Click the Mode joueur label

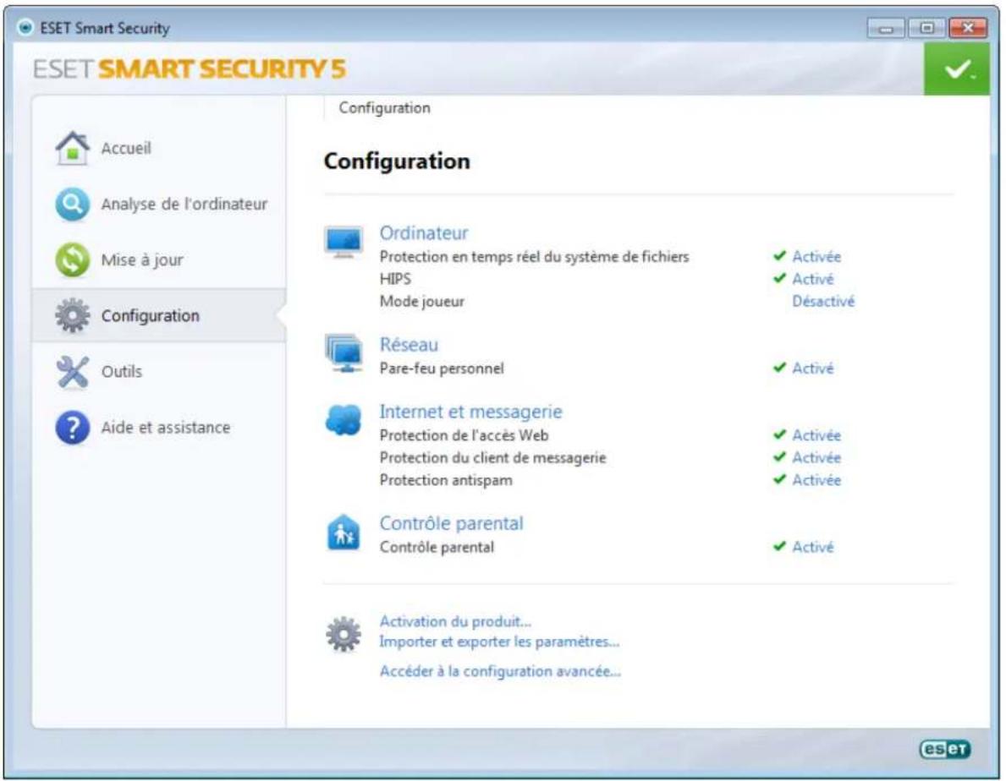pos(421,302)
